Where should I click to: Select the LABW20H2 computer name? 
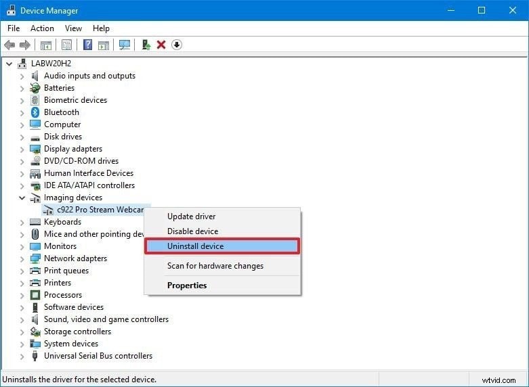(x=51, y=64)
